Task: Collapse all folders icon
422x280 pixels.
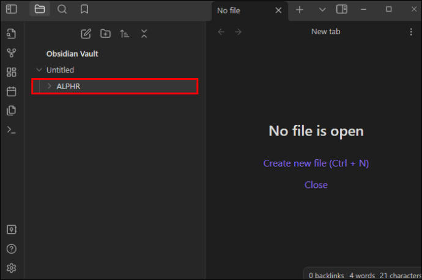Action: coord(144,34)
